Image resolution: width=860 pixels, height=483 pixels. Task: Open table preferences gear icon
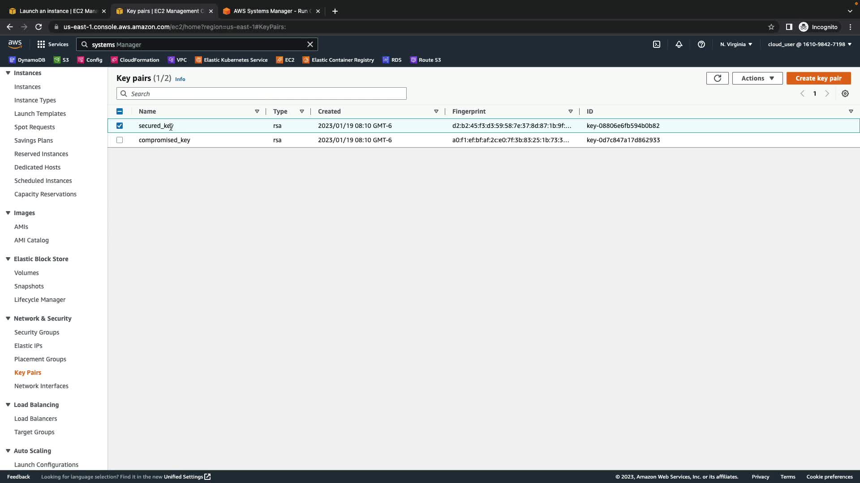point(845,93)
